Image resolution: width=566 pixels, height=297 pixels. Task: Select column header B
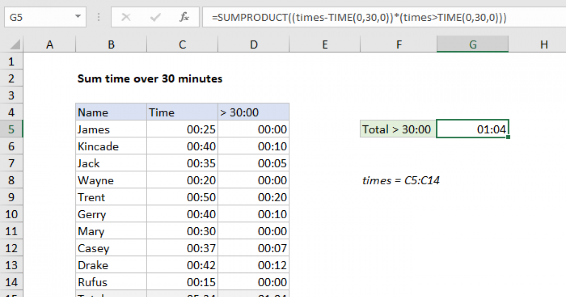coord(111,44)
